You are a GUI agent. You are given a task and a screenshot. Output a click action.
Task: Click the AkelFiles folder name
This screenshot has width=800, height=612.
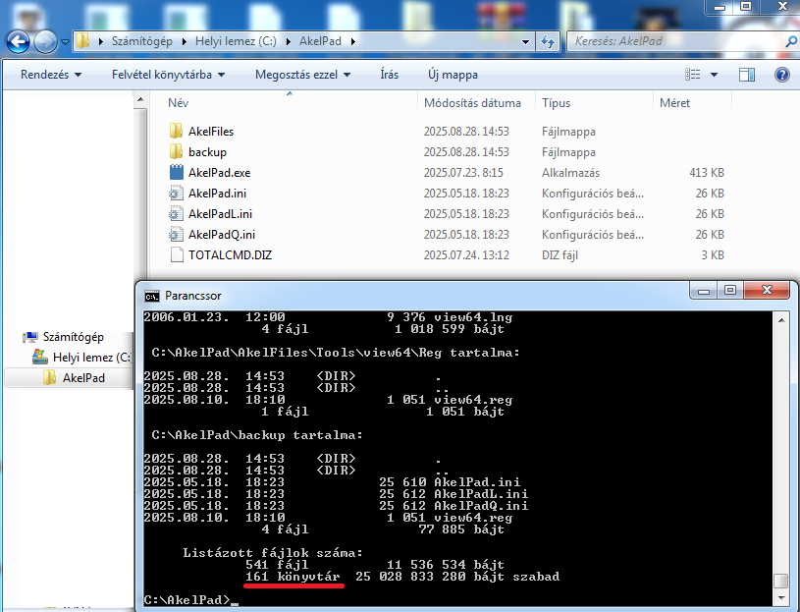tap(211, 132)
